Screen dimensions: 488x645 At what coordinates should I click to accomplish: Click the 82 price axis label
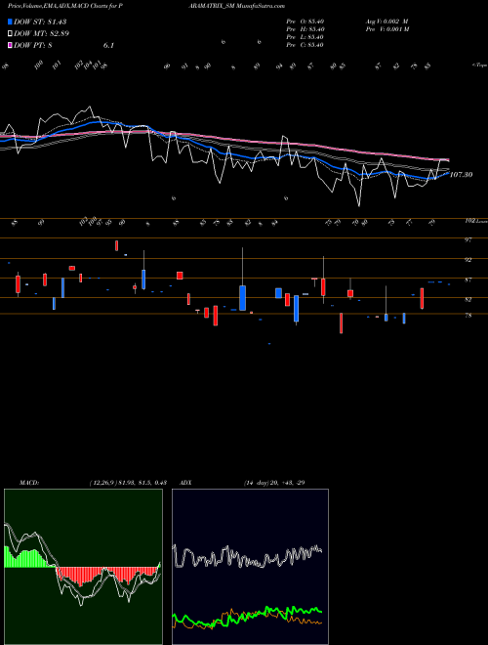(x=468, y=299)
